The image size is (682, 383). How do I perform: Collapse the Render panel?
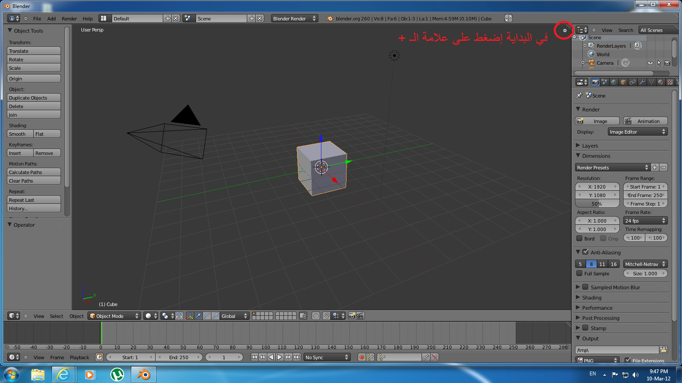(578, 109)
